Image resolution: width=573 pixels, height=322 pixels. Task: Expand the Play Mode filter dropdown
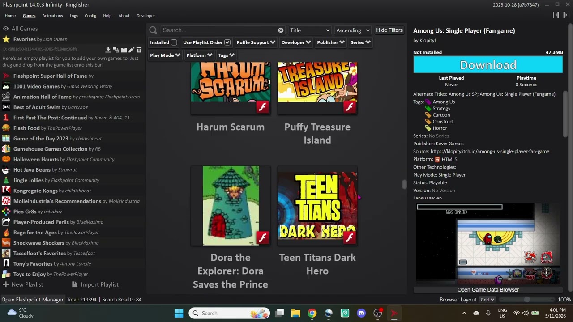pyautogui.click(x=165, y=55)
